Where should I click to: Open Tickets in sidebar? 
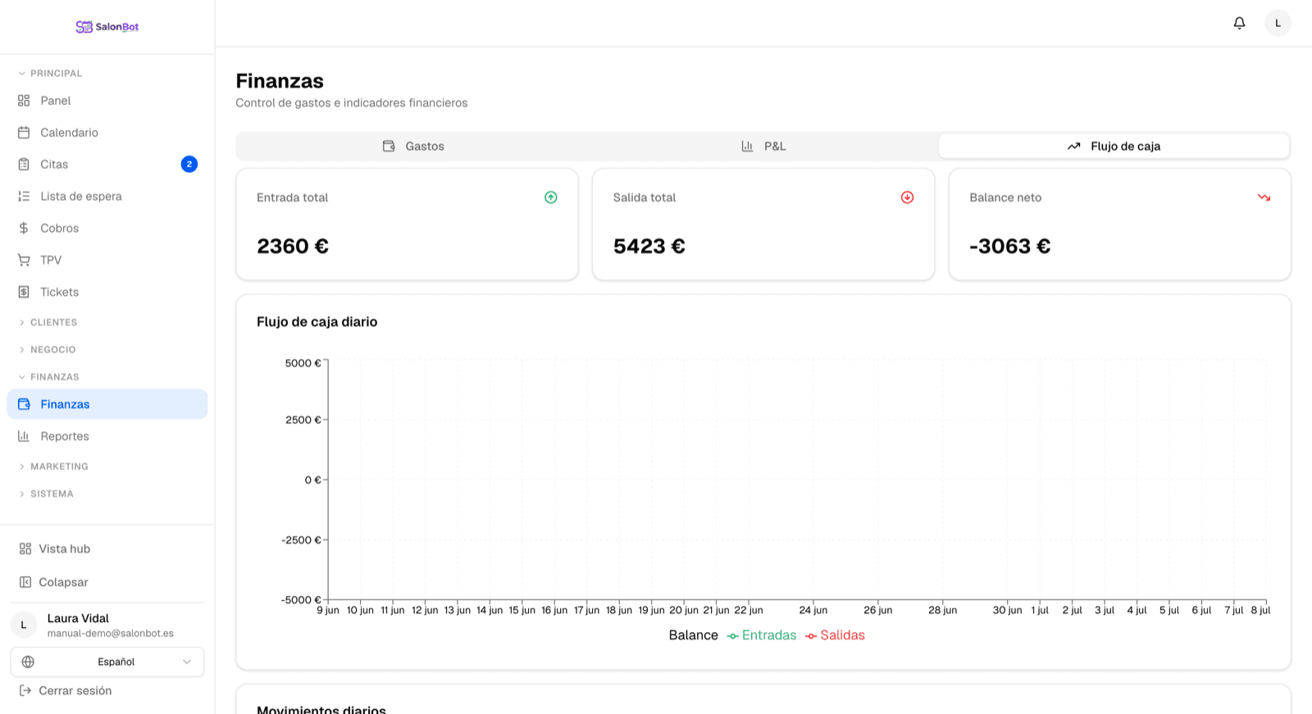[107, 293]
